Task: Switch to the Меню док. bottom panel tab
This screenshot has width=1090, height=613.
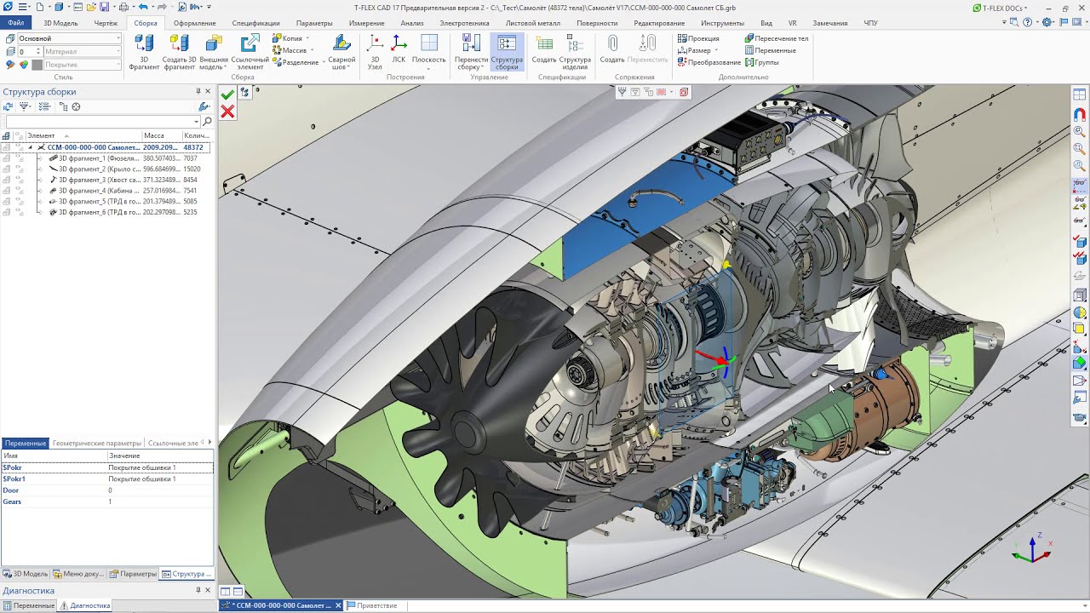Action: [78, 574]
